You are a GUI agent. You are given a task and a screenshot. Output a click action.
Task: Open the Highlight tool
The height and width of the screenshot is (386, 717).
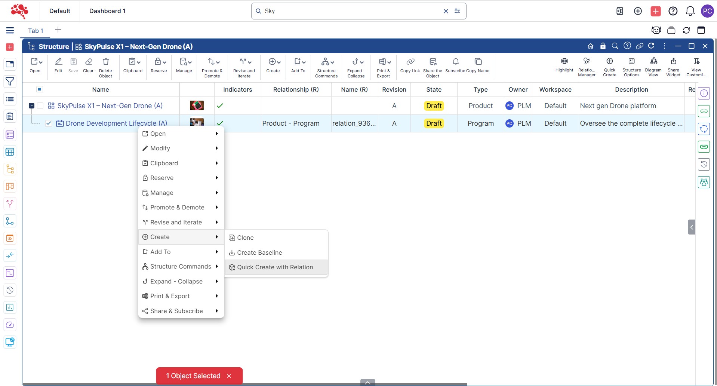click(x=564, y=61)
